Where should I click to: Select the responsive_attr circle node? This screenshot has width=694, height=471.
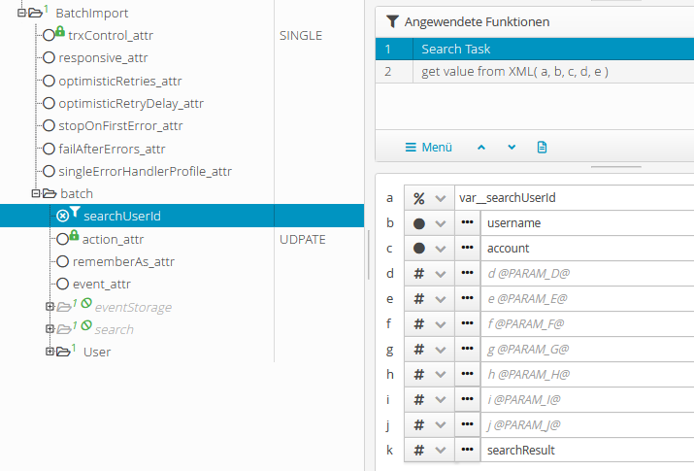pos(49,57)
